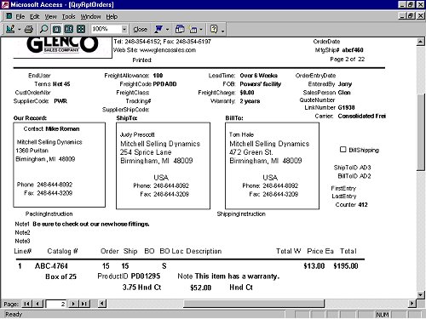Click the Note1 hose fittings text
The height and width of the screenshot is (319, 426).
coord(91,224)
